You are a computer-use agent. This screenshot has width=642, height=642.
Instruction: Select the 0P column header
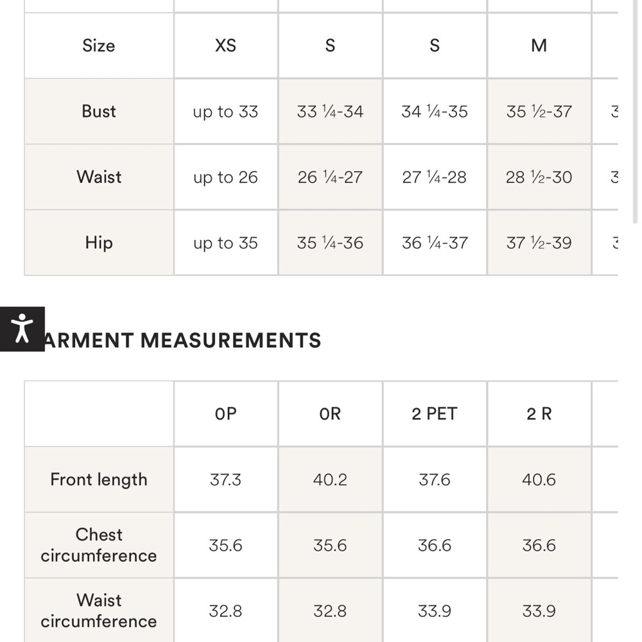[x=225, y=413]
